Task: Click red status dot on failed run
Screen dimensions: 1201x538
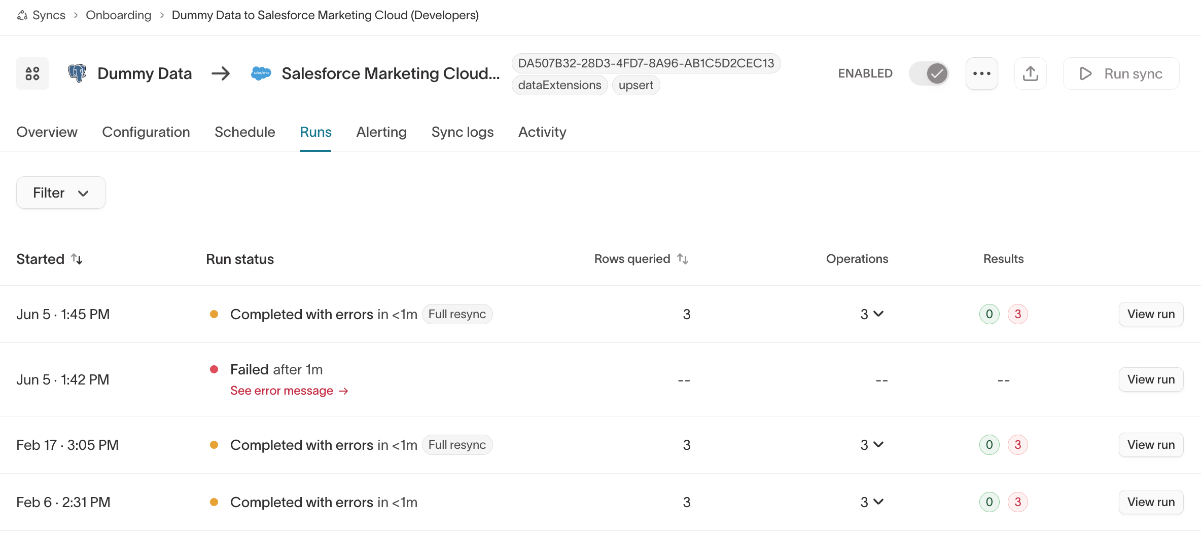Action: tap(214, 369)
